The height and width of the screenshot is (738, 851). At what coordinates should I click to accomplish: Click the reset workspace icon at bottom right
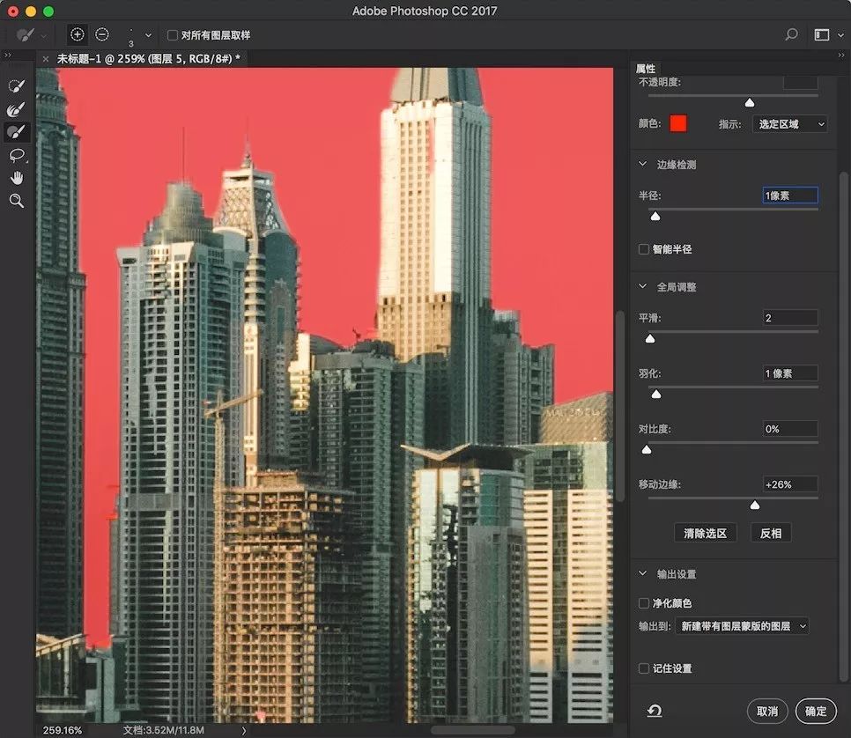(656, 711)
